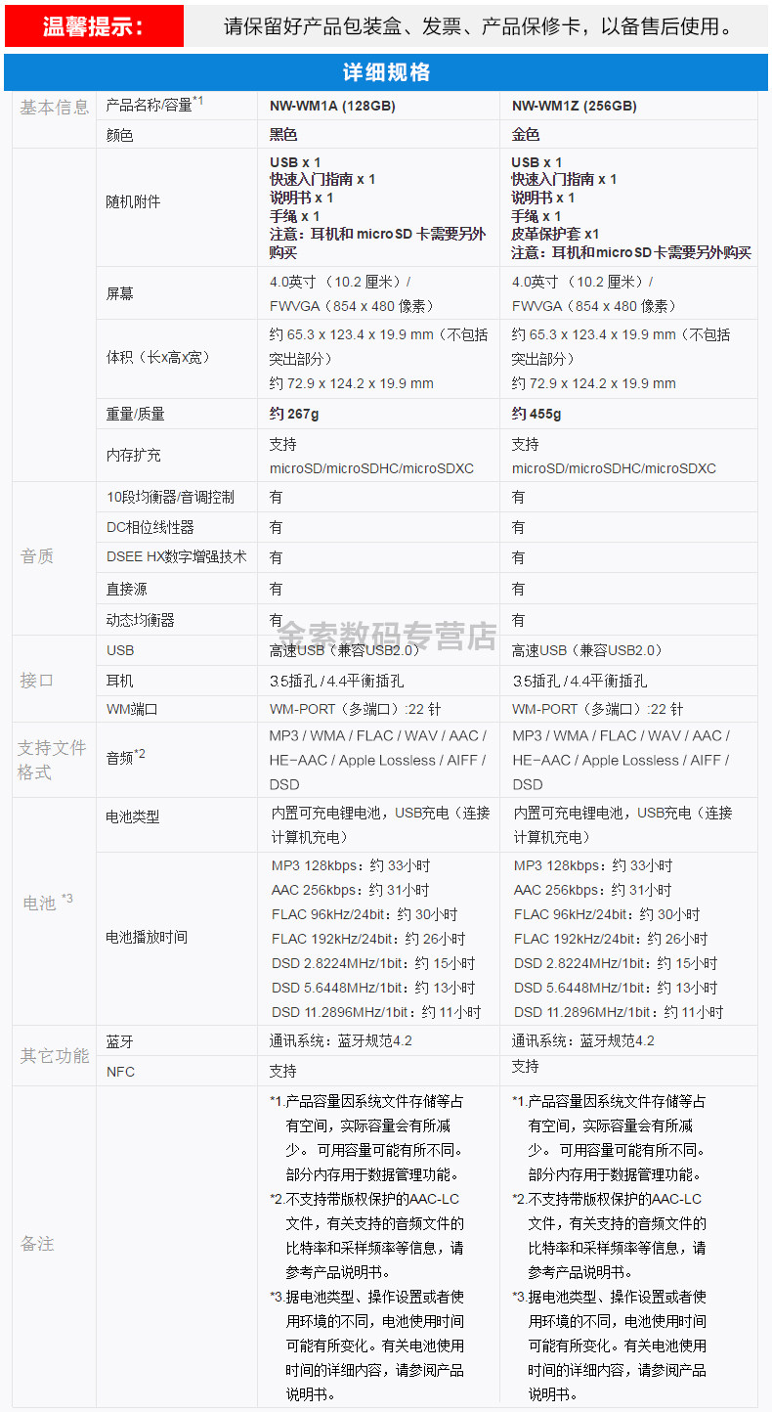Select the '电池' section label
Viewport: 772px width, 1412px height.
[47, 902]
